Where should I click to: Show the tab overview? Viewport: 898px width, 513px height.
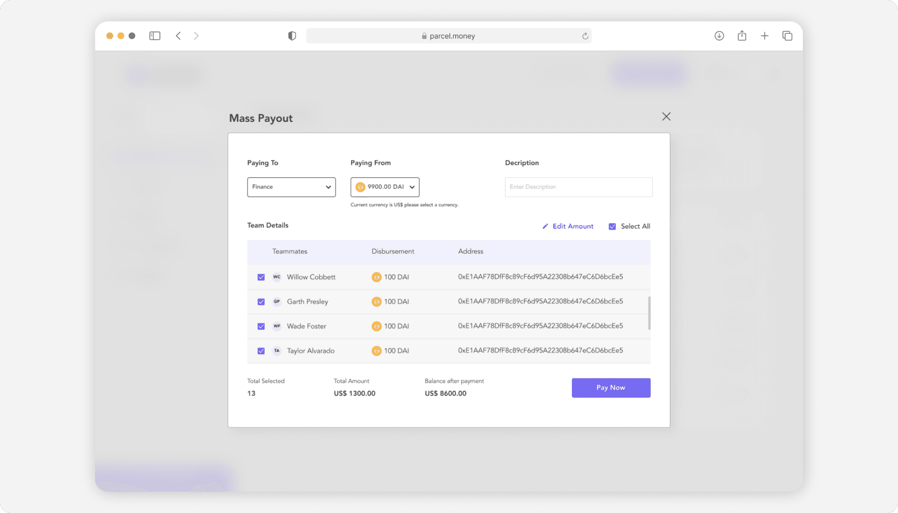tap(787, 36)
